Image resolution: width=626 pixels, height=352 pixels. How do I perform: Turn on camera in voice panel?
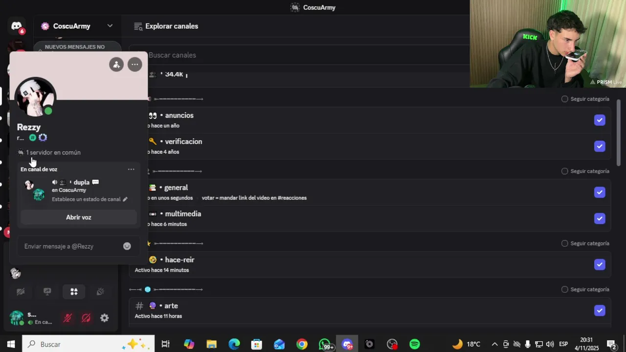[x=21, y=291]
